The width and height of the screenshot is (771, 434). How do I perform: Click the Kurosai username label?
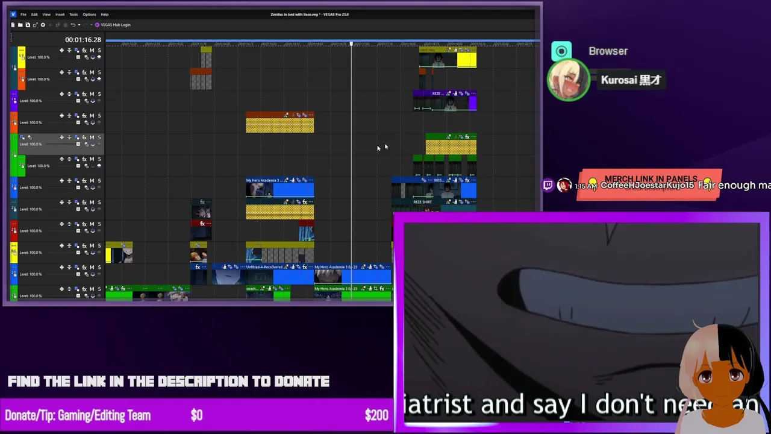click(631, 80)
